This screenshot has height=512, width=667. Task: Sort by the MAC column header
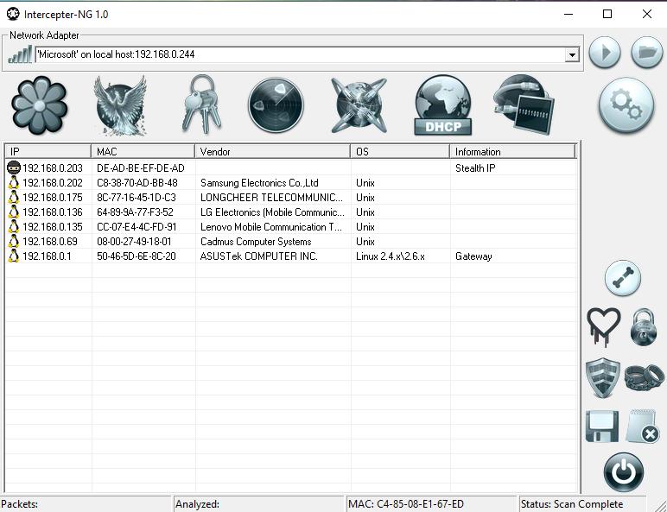tap(143, 152)
